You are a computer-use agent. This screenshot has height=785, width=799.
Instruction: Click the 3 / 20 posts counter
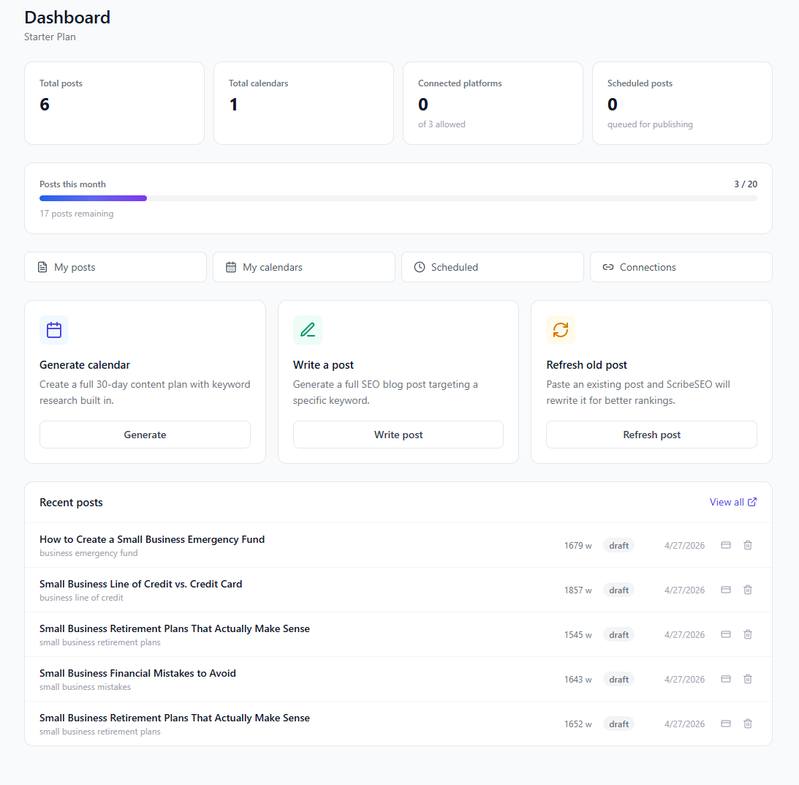click(746, 184)
